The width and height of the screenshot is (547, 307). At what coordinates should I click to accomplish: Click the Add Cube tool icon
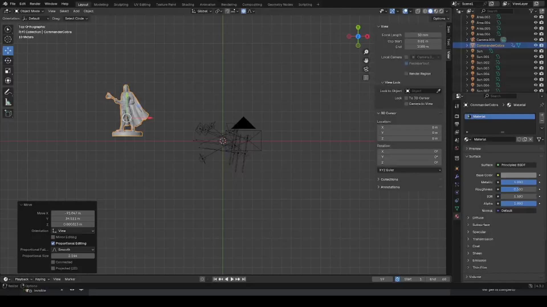(x=8, y=113)
